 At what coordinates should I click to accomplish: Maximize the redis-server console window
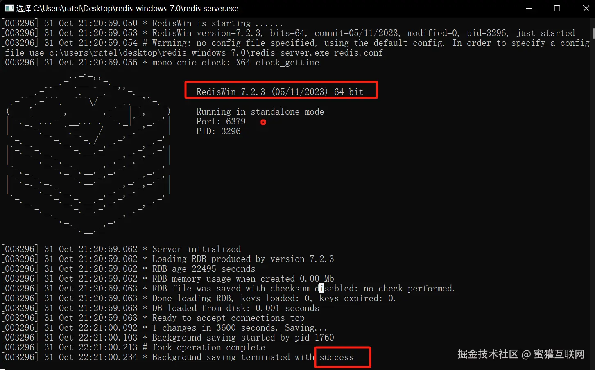click(x=557, y=8)
